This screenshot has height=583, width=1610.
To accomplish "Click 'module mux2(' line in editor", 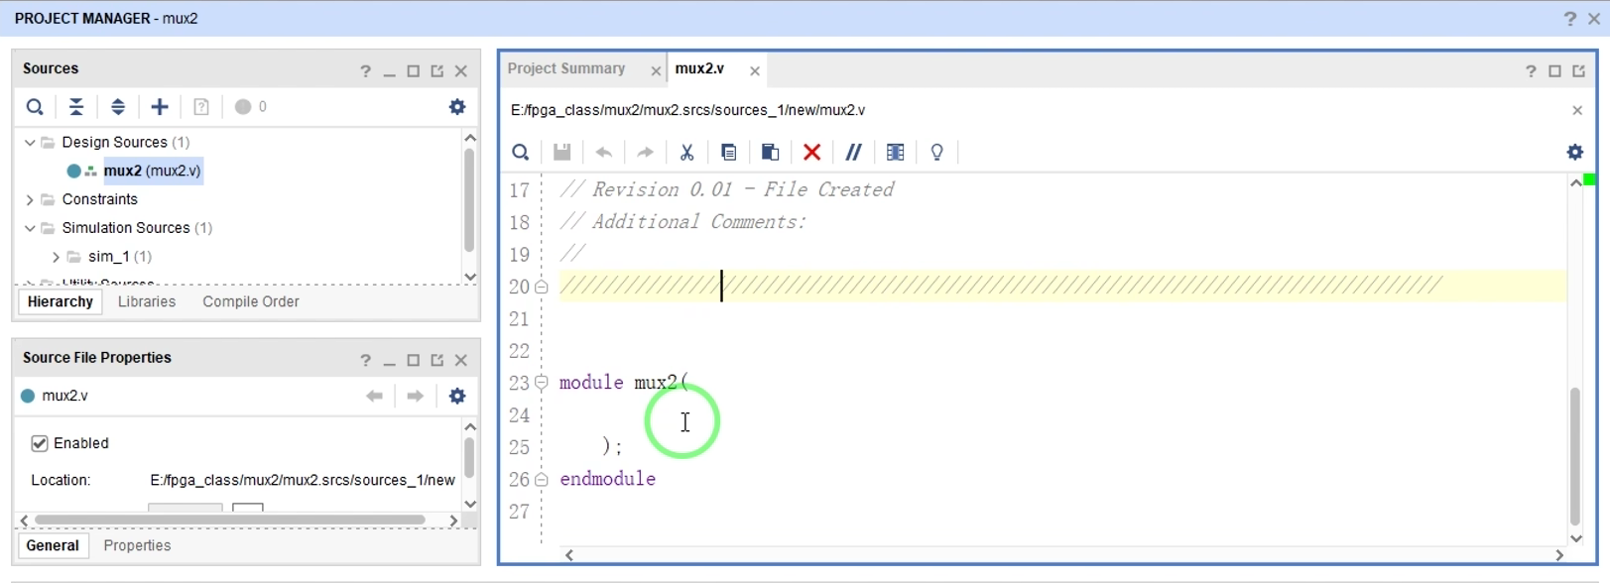I will point(624,383).
